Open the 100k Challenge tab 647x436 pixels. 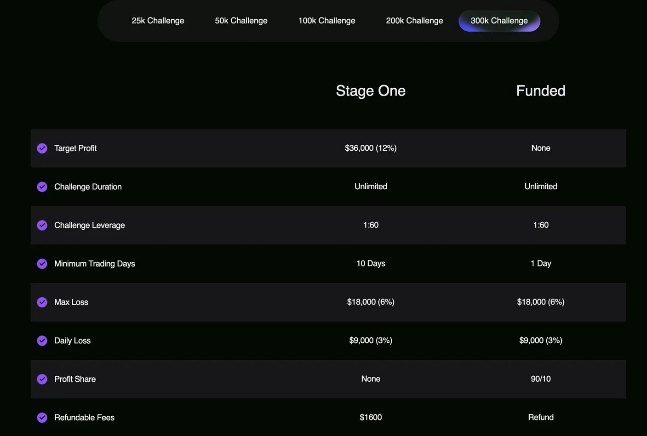(x=326, y=21)
